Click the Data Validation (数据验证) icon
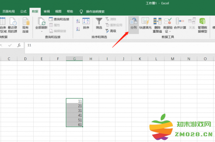The width and height of the screenshot is (215, 142). 168,21
